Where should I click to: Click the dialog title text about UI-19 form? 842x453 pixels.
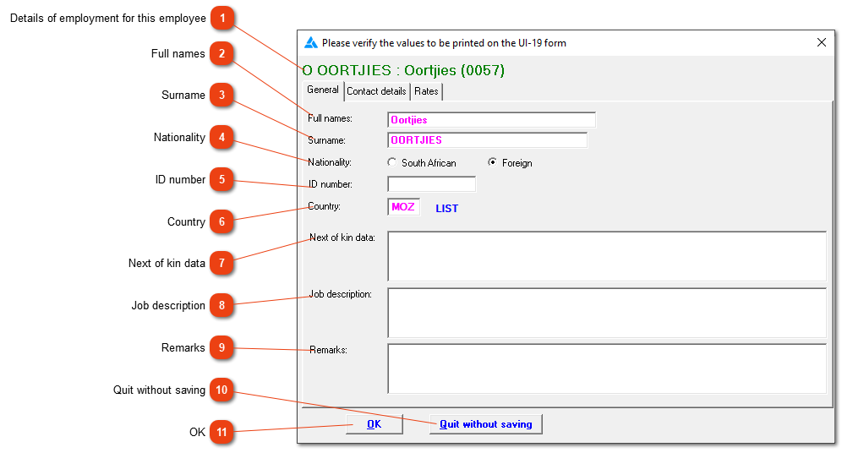pos(444,43)
